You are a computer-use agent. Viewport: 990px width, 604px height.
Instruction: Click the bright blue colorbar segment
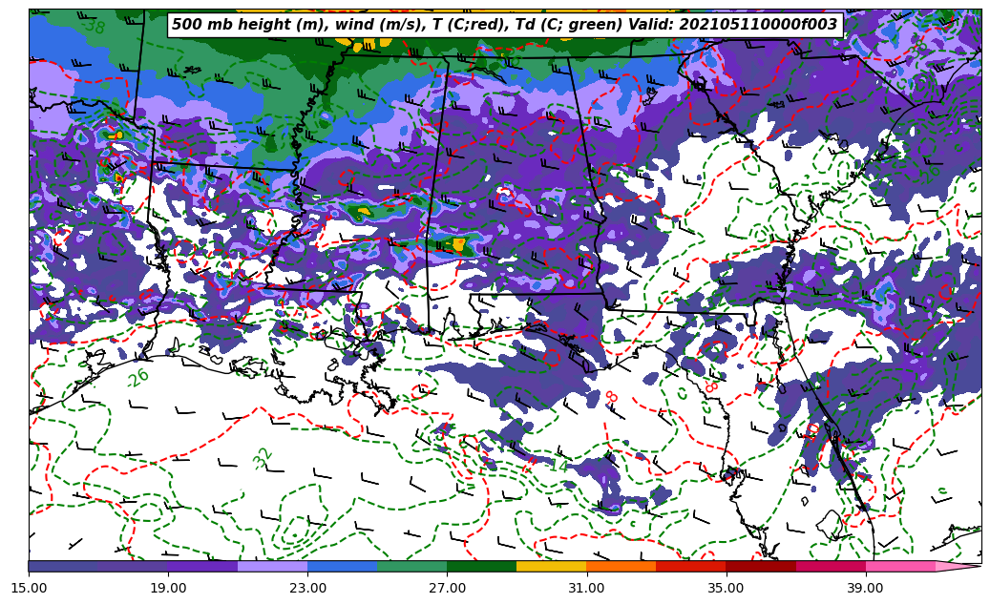coord(342,566)
